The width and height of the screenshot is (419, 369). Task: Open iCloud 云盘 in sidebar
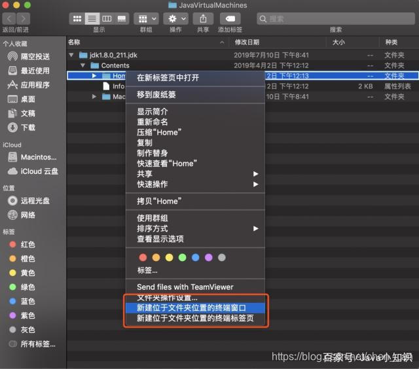(33, 171)
